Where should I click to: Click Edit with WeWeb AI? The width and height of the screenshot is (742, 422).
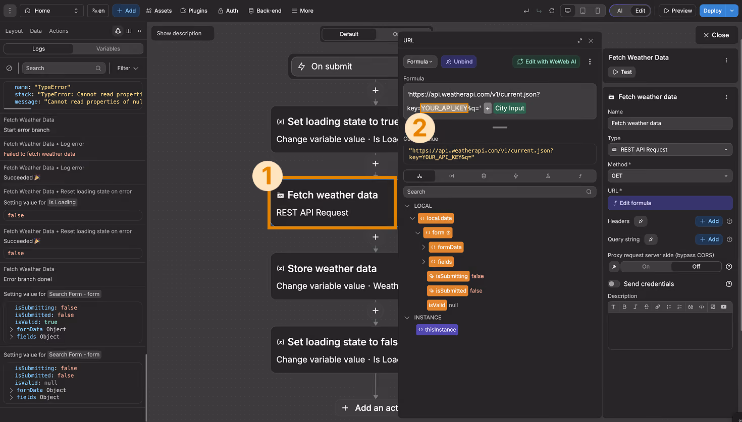click(x=546, y=62)
